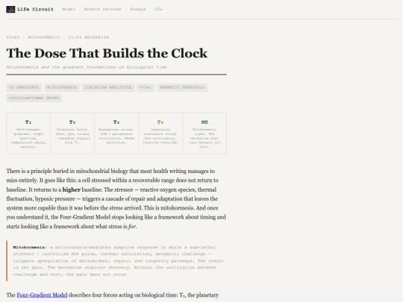Image resolution: width=403 pixels, height=302 pixels.
Task: Click the CIVILISATIONAL DRIFT tag
Action: (x=34, y=98)
